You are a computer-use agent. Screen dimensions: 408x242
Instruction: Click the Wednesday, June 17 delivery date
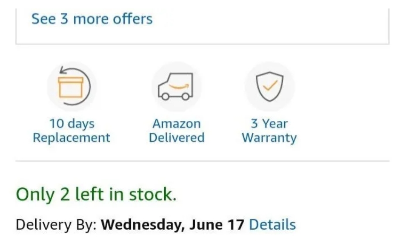pyautogui.click(x=173, y=225)
